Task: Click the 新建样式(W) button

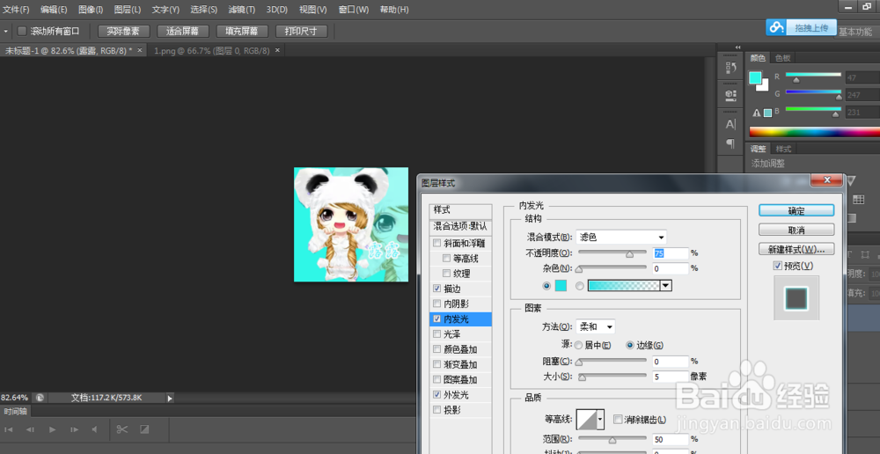Action: (796, 249)
